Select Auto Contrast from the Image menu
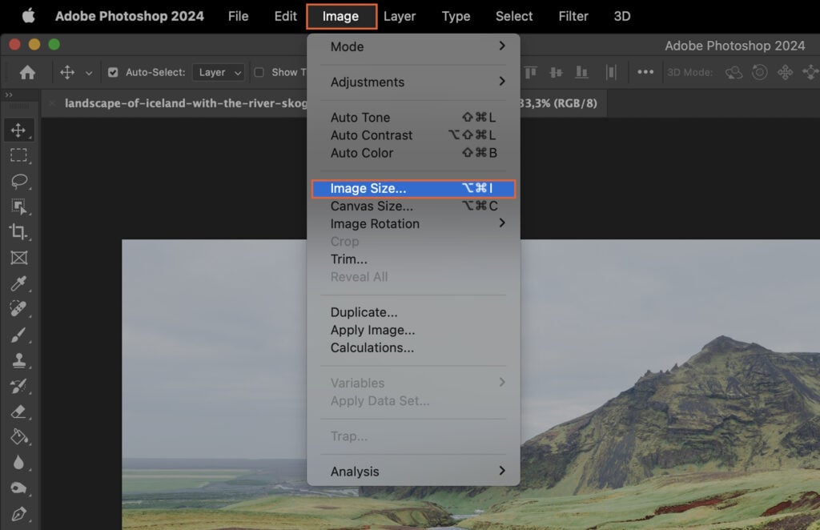This screenshot has width=820, height=530. 371,135
